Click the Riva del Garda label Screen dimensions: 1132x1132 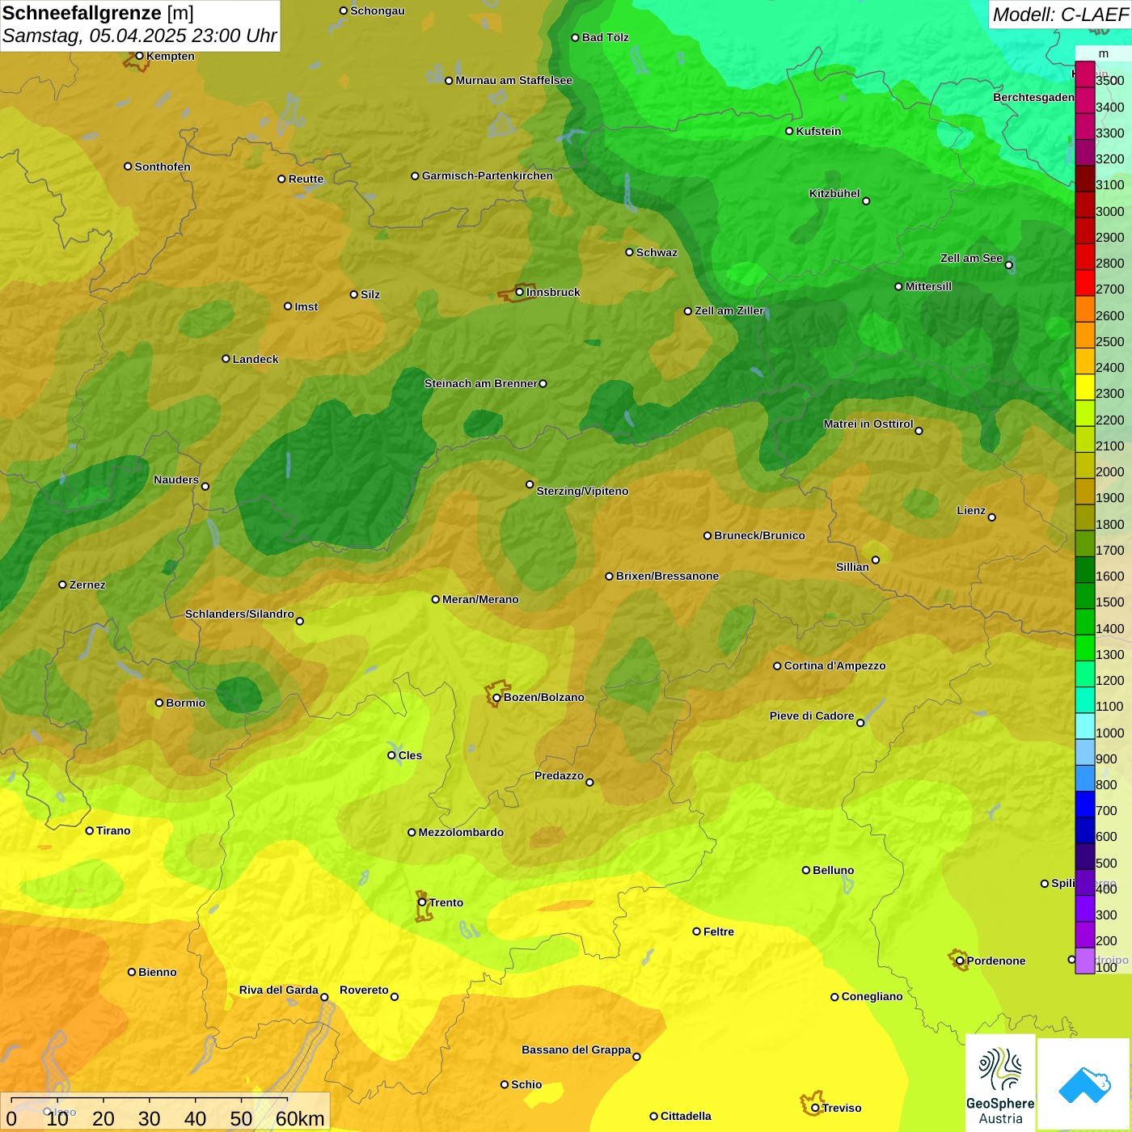tap(279, 990)
